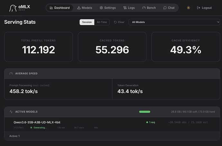Click the 43.4 tok/s value
The width and height of the screenshot is (222, 146).
[130, 91]
